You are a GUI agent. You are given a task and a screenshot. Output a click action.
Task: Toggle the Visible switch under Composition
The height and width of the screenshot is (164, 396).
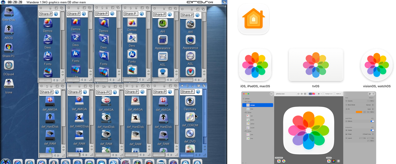372,130
